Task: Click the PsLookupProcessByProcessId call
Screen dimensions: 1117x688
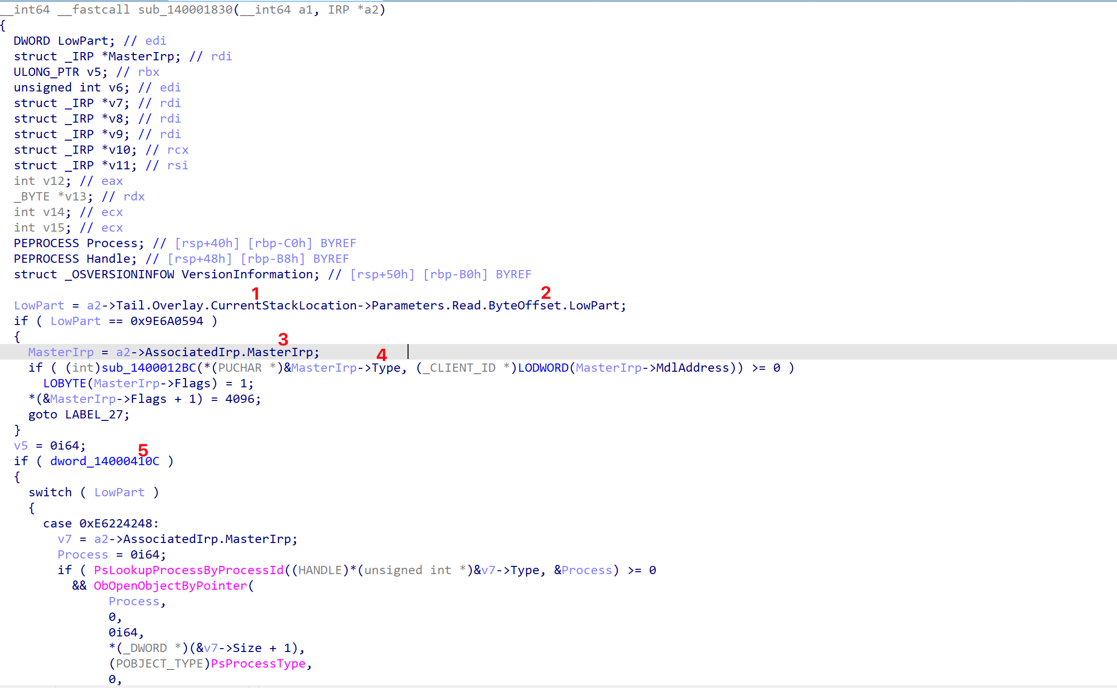Action: coord(188,570)
